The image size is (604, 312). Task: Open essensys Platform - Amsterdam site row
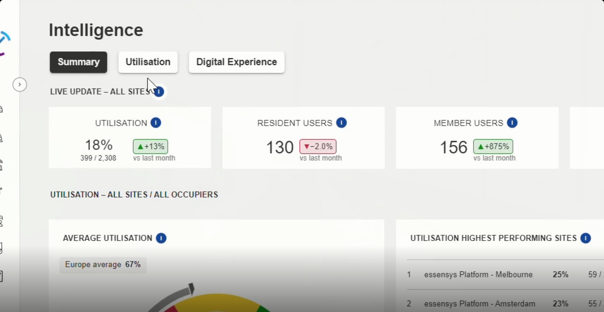point(479,303)
